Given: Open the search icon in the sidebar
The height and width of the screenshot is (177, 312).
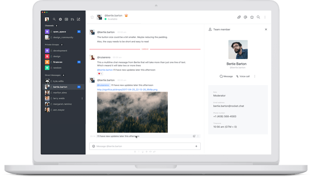Looking at the screenshot, I should 54,19.
